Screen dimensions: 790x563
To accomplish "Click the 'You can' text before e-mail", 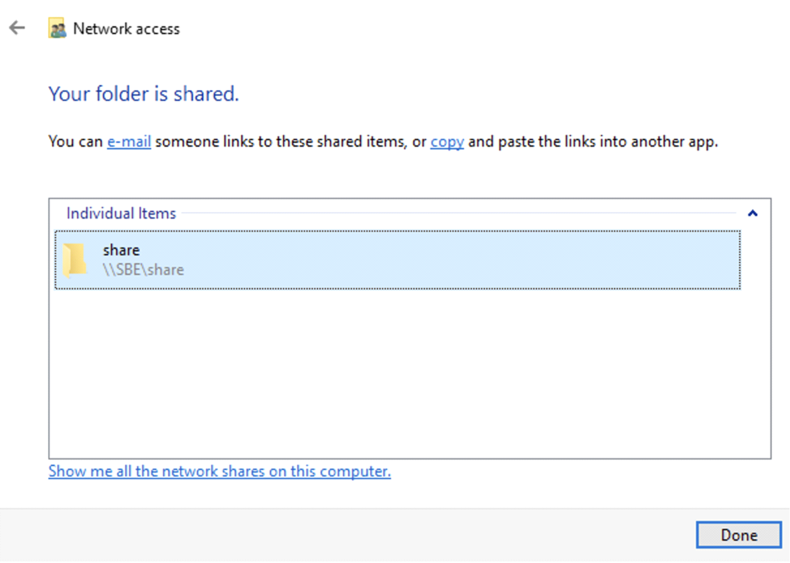I will [x=75, y=142].
